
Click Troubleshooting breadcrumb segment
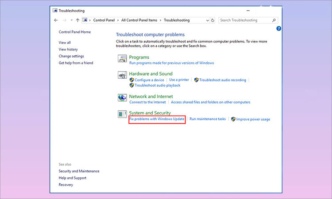click(x=177, y=20)
